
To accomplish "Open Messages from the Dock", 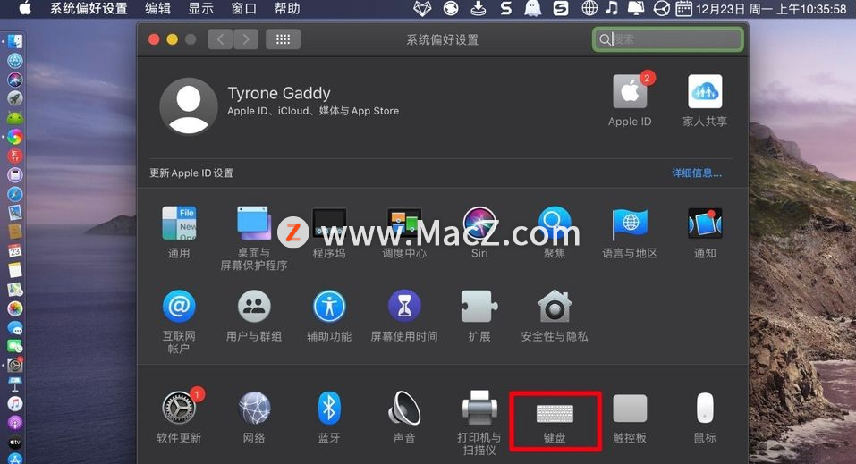I will tap(15, 327).
